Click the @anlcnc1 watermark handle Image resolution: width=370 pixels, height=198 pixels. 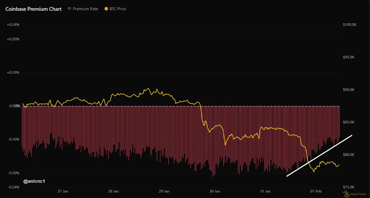click(34, 181)
